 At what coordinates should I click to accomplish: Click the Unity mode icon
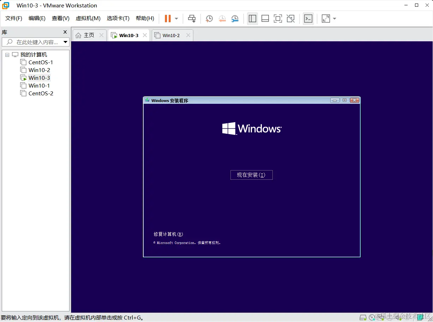[x=290, y=19]
